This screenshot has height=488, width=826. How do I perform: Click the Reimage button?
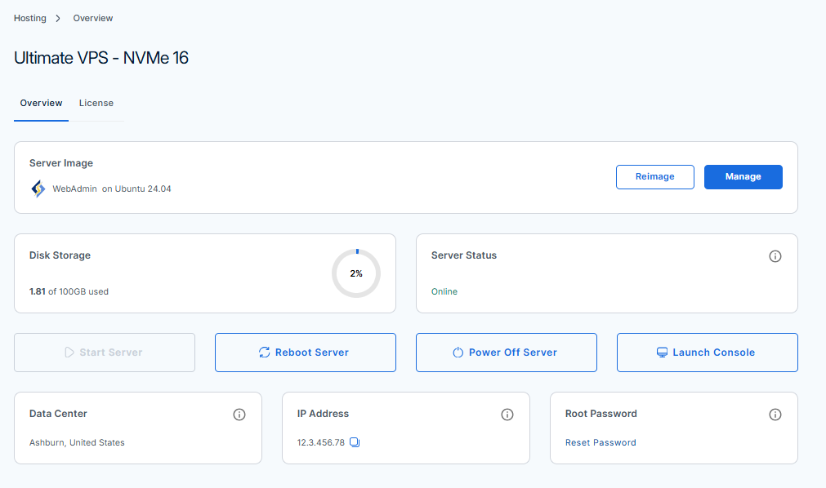pyautogui.click(x=654, y=177)
